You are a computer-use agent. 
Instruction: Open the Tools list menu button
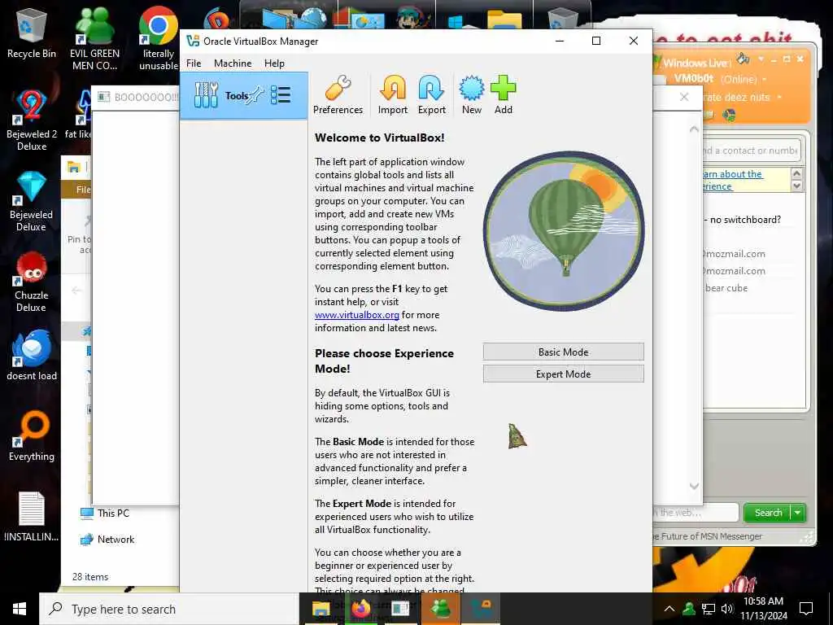pos(281,96)
